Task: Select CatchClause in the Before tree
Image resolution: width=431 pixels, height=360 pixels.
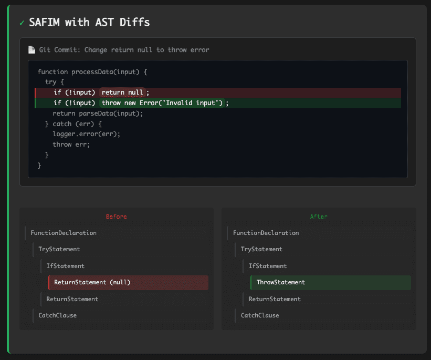Action: 58,315
